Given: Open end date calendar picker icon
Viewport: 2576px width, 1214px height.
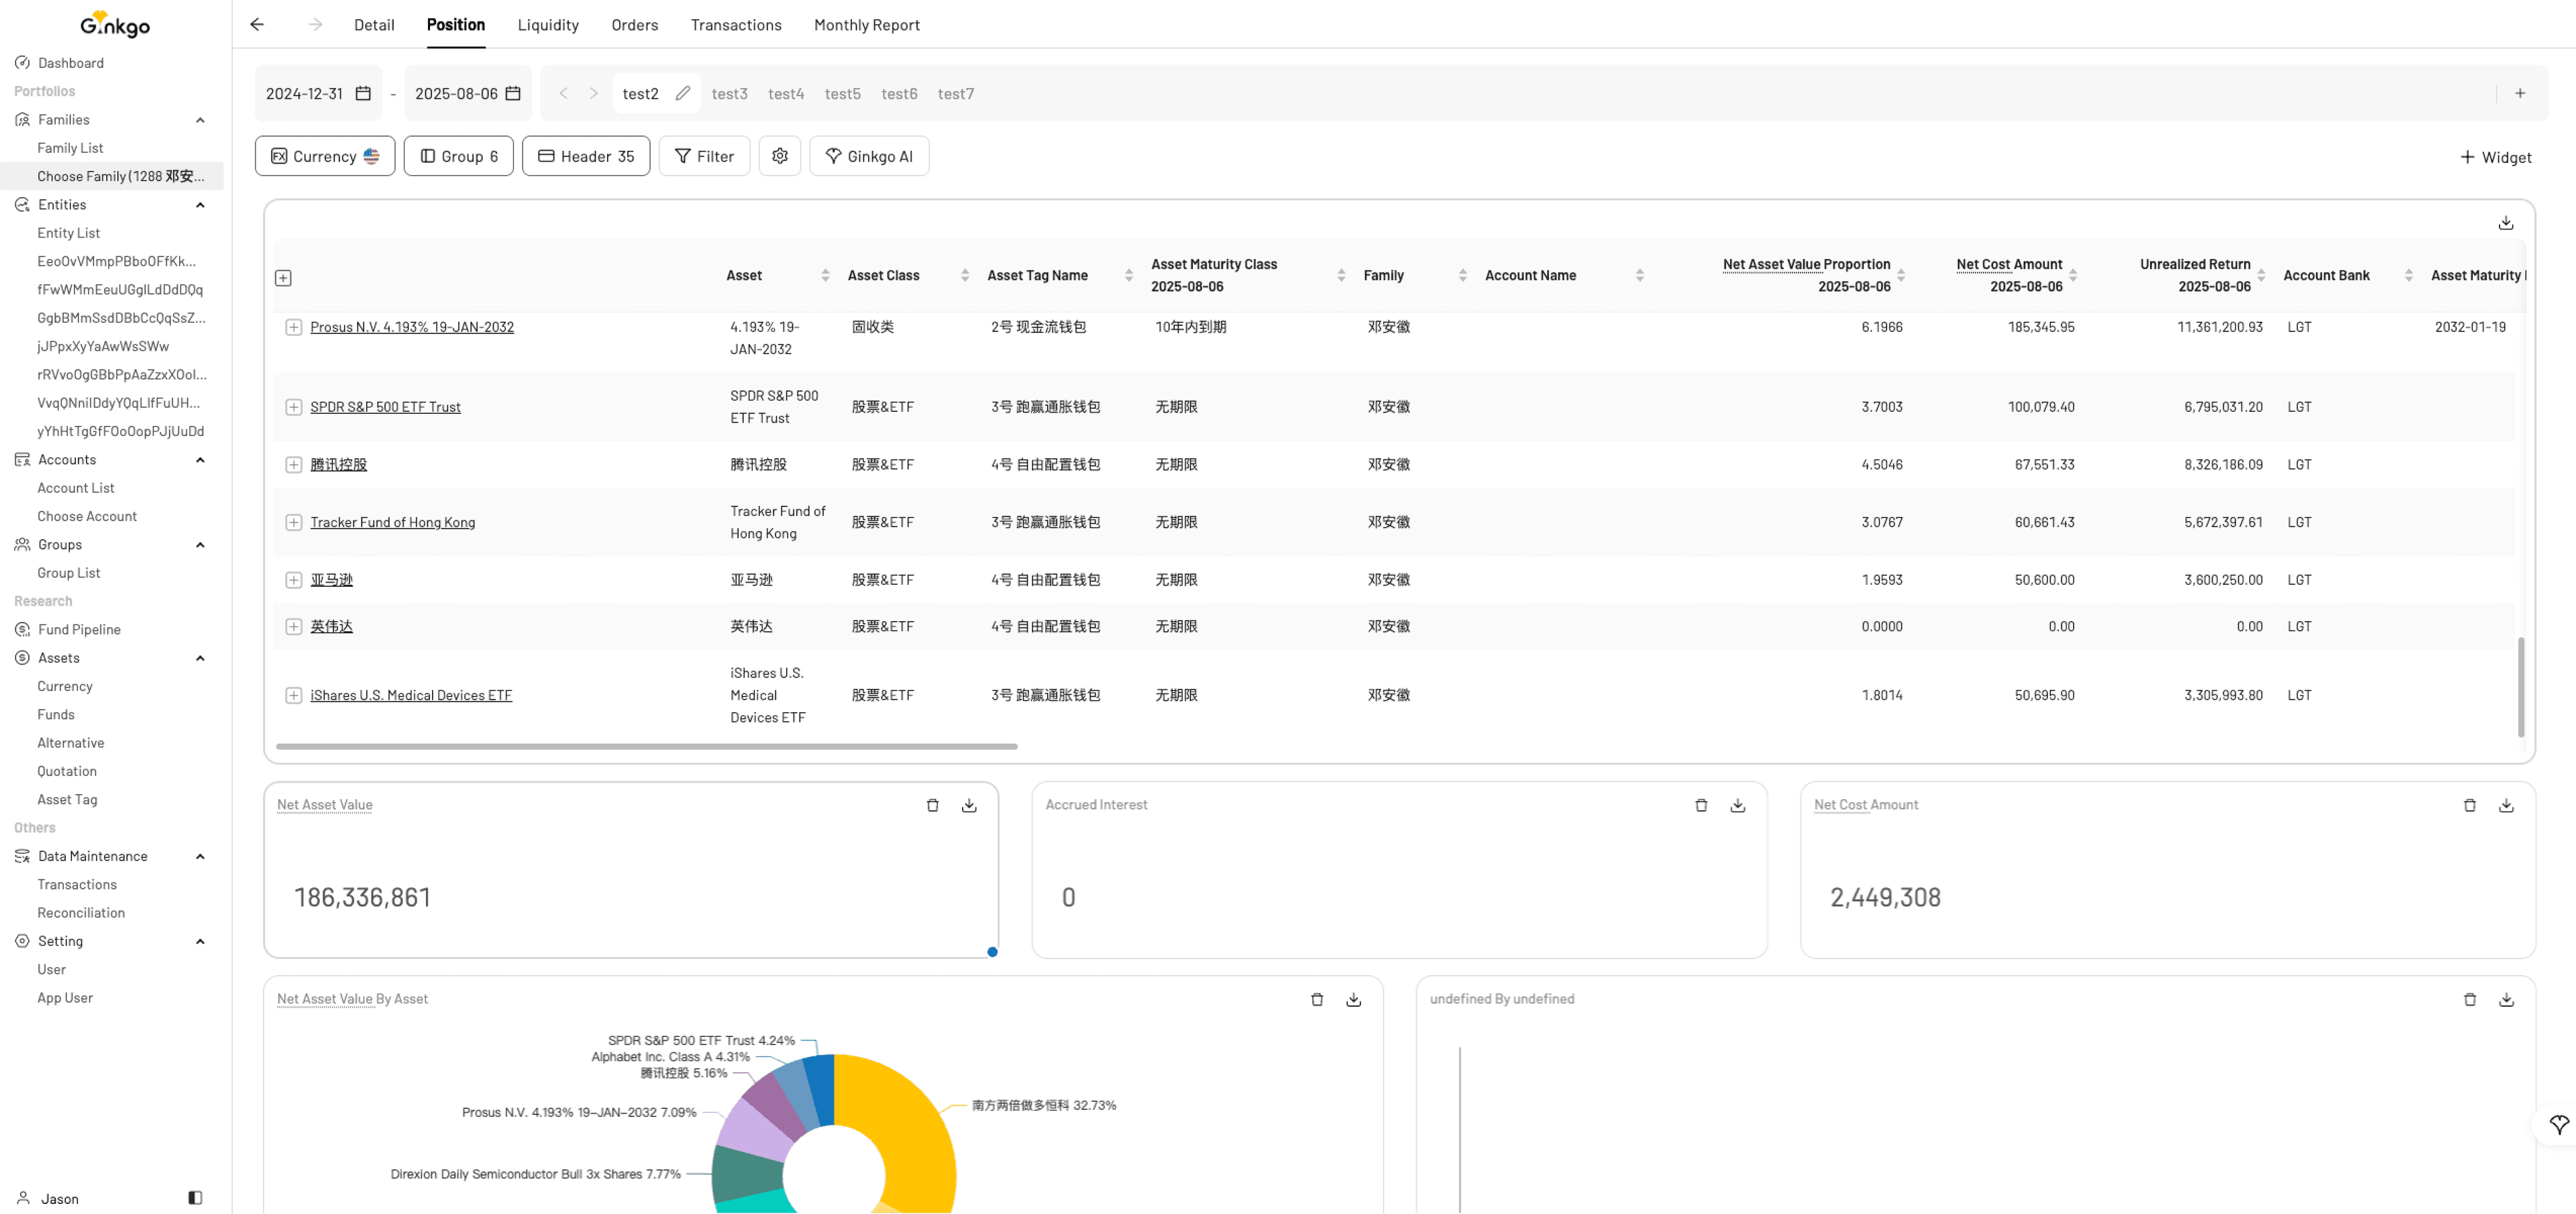Looking at the screenshot, I should [x=513, y=93].
